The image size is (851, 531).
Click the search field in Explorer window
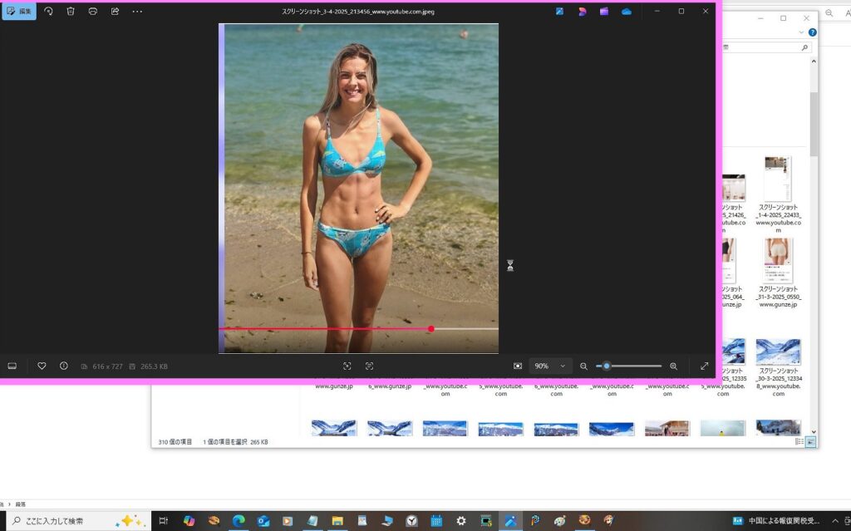point(766,47)
